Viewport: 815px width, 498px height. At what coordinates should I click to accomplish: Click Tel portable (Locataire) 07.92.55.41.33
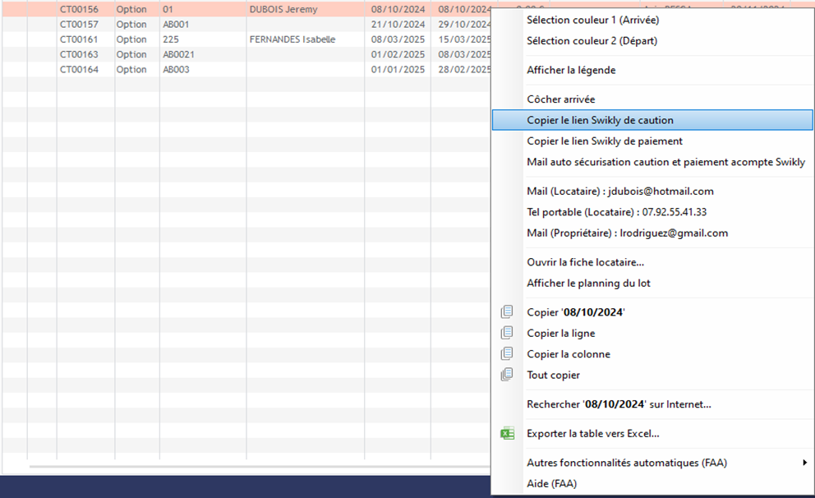[x=616, y=212]
